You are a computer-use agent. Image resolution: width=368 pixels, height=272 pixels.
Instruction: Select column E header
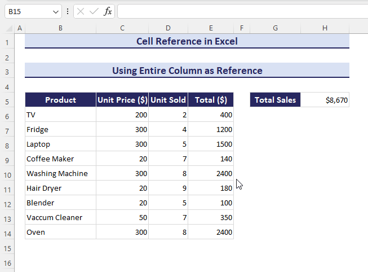211,28
